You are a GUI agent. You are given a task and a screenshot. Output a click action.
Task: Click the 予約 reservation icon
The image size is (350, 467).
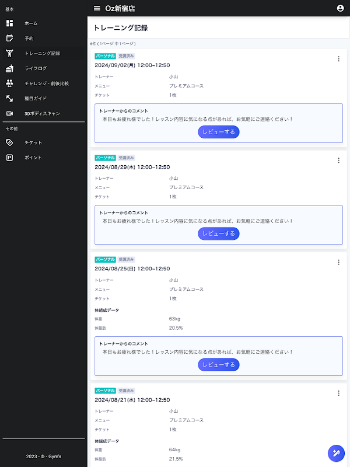9,38
